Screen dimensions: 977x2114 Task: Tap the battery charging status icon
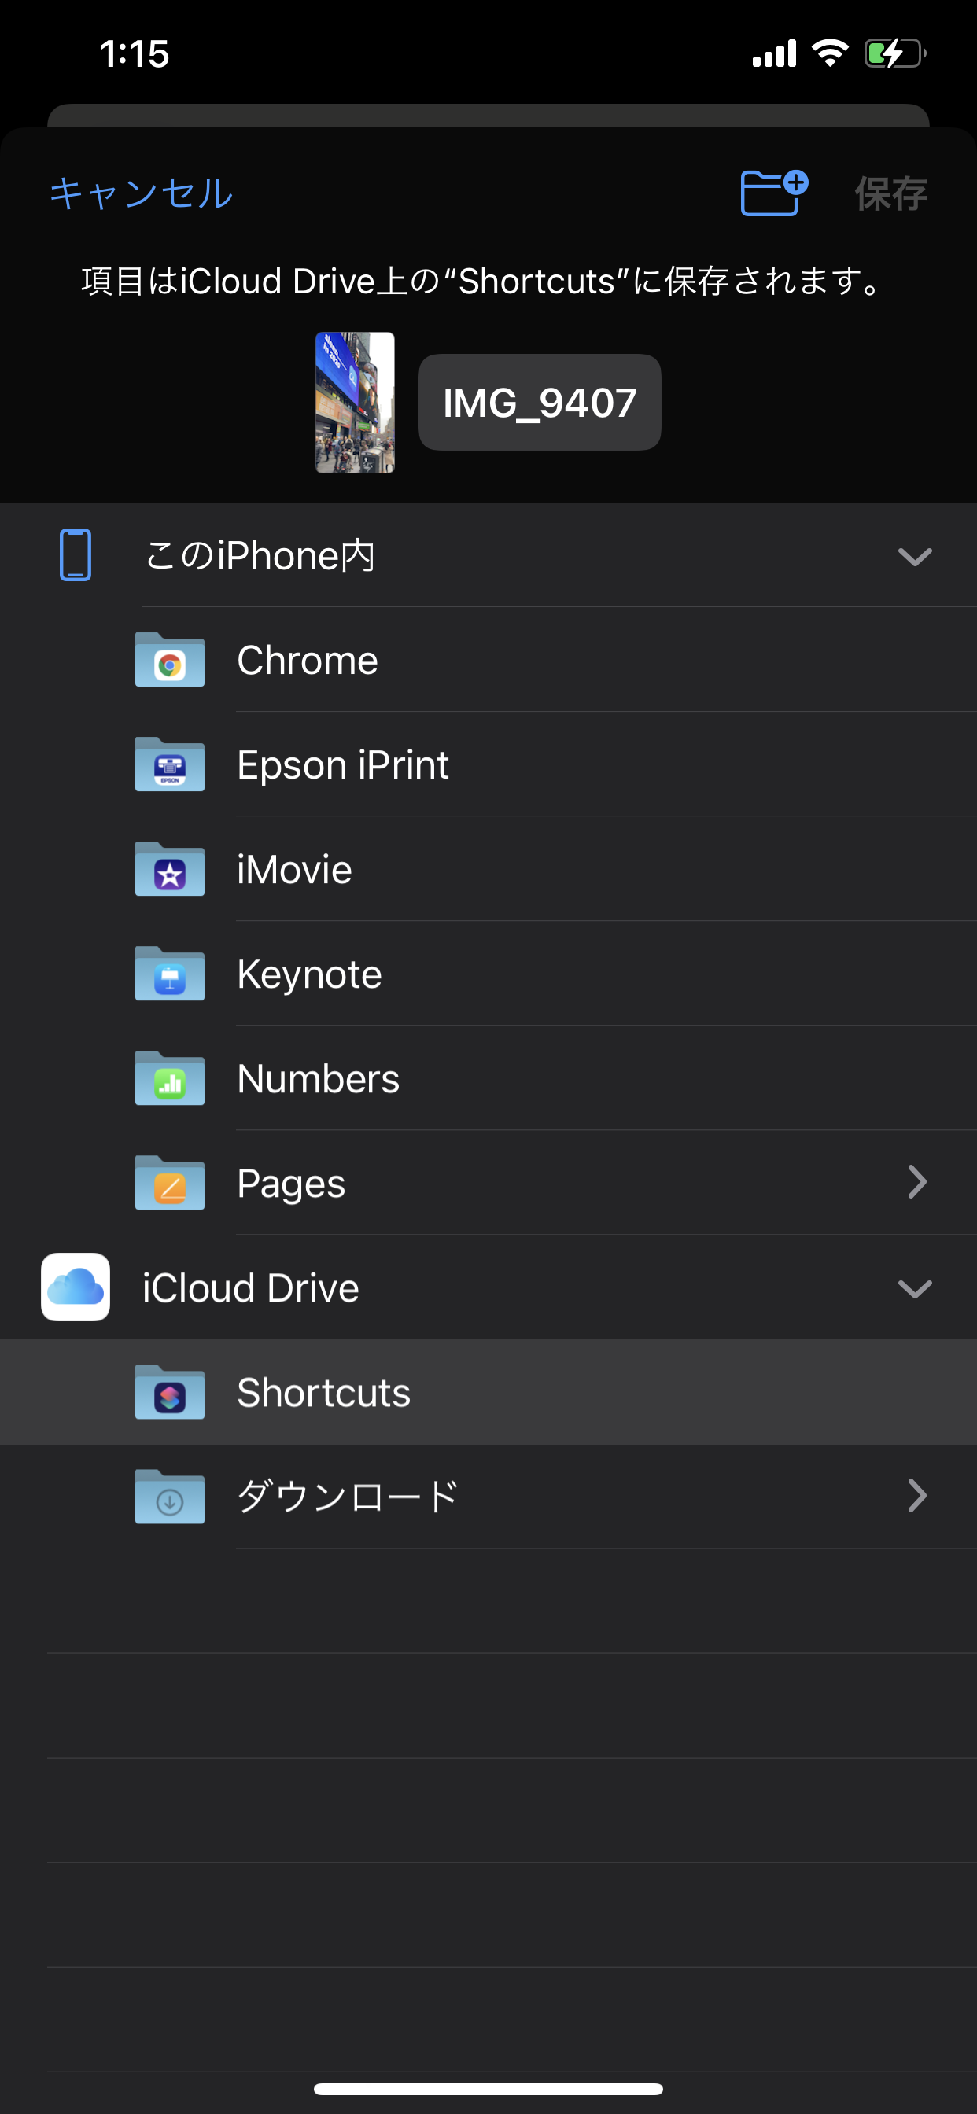pos(894,54)
